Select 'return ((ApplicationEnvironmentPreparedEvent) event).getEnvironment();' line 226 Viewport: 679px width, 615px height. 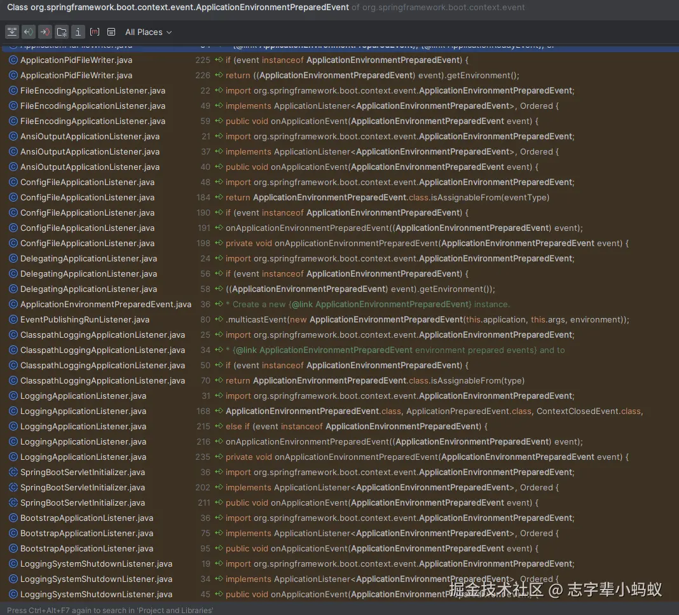[373, 75]
